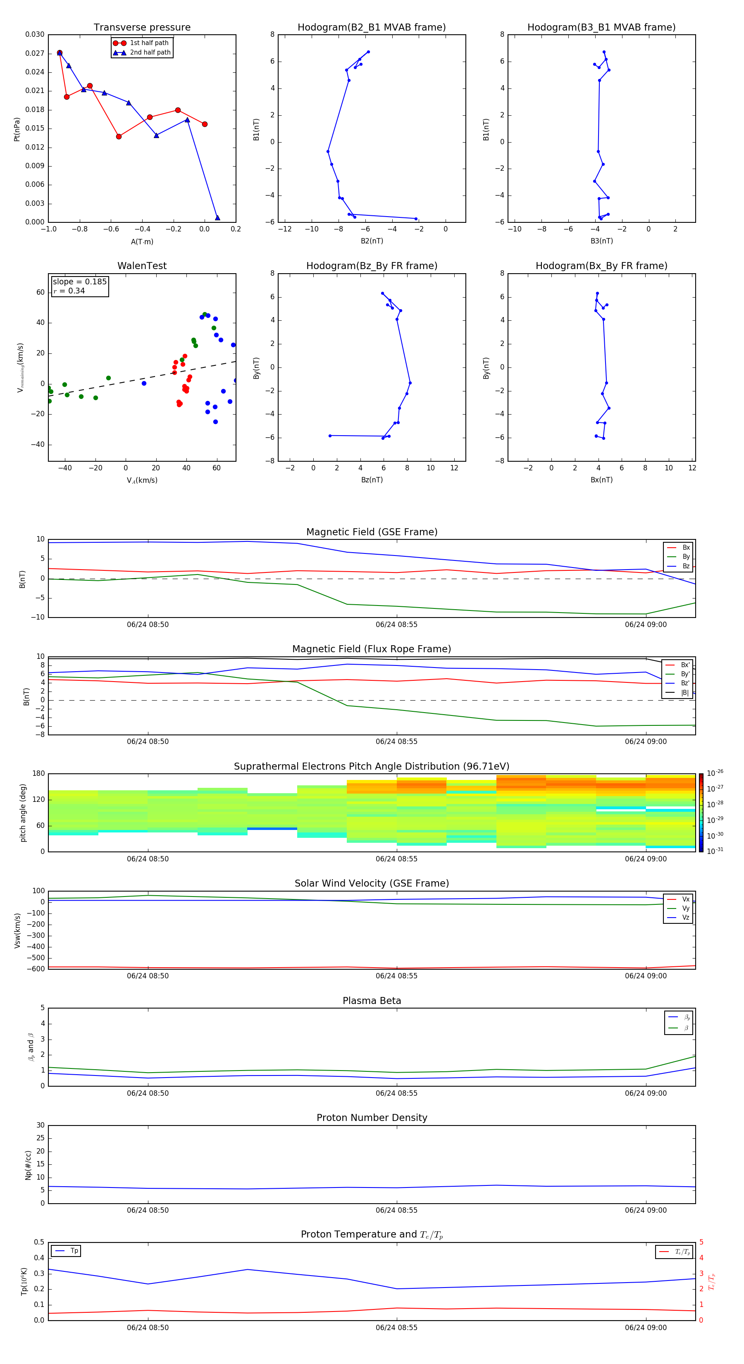
Task: Click the "B3(nT)" x-axis label
Action: pos(601,241)
